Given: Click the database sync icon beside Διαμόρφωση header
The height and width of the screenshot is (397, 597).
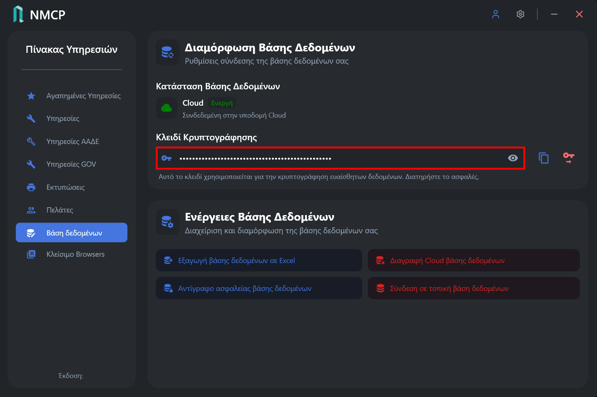Looking at the screenshot, I should pyautogui.click(x=167, y=52).
